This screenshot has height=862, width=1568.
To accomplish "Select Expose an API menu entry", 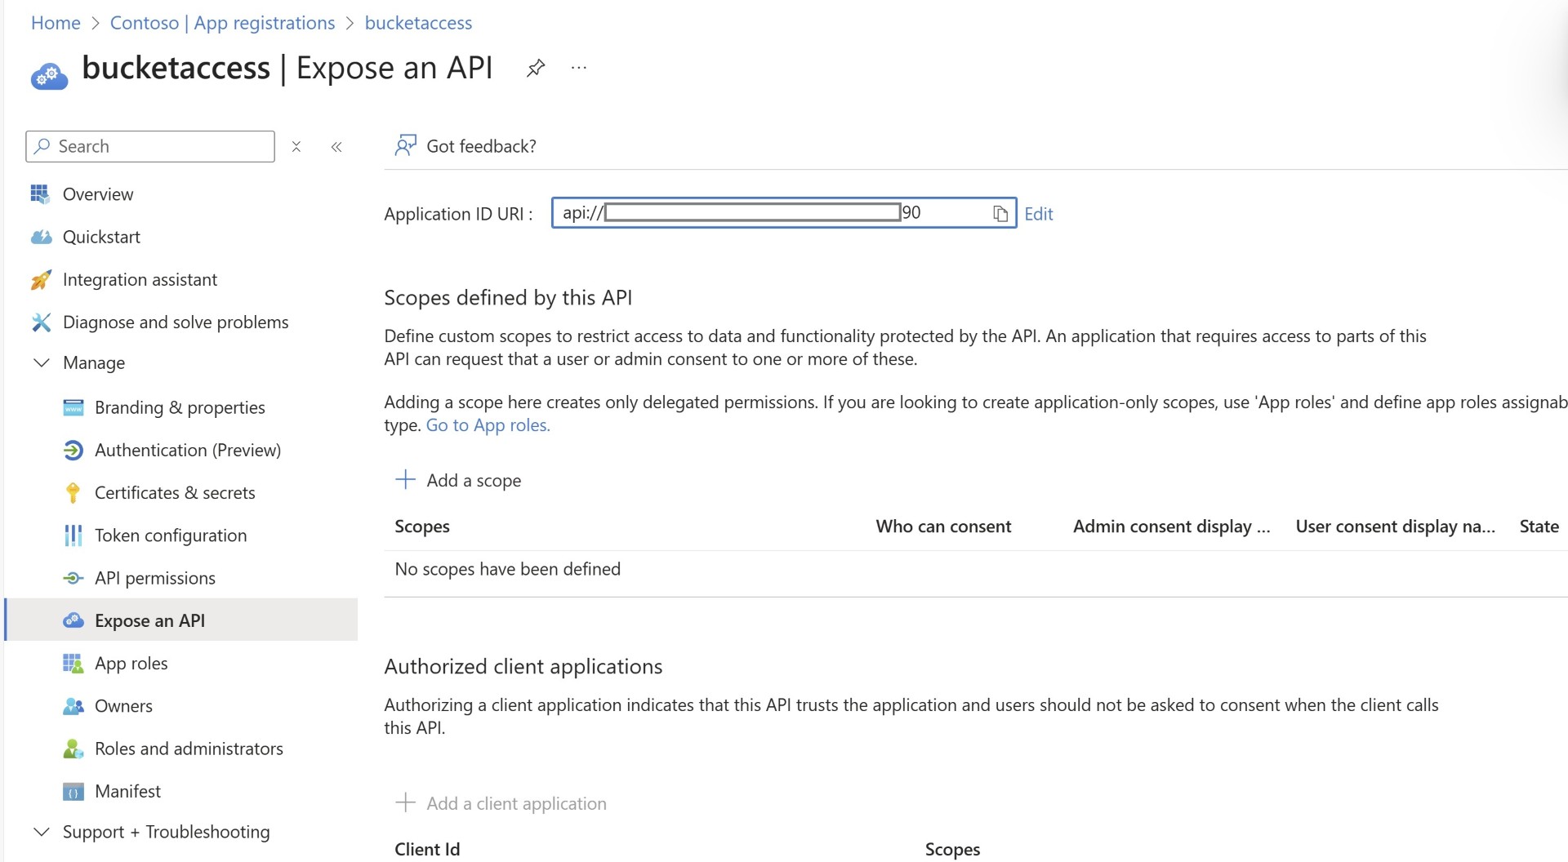I will click(180, 620).
